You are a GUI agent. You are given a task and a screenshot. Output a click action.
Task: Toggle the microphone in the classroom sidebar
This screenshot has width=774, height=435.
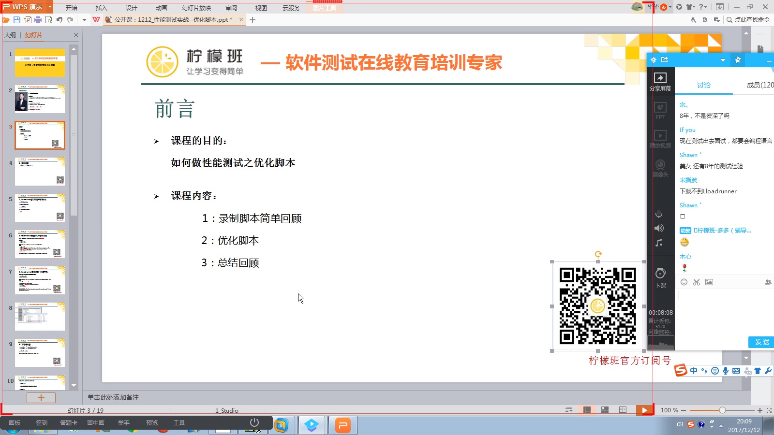[659, 214]
